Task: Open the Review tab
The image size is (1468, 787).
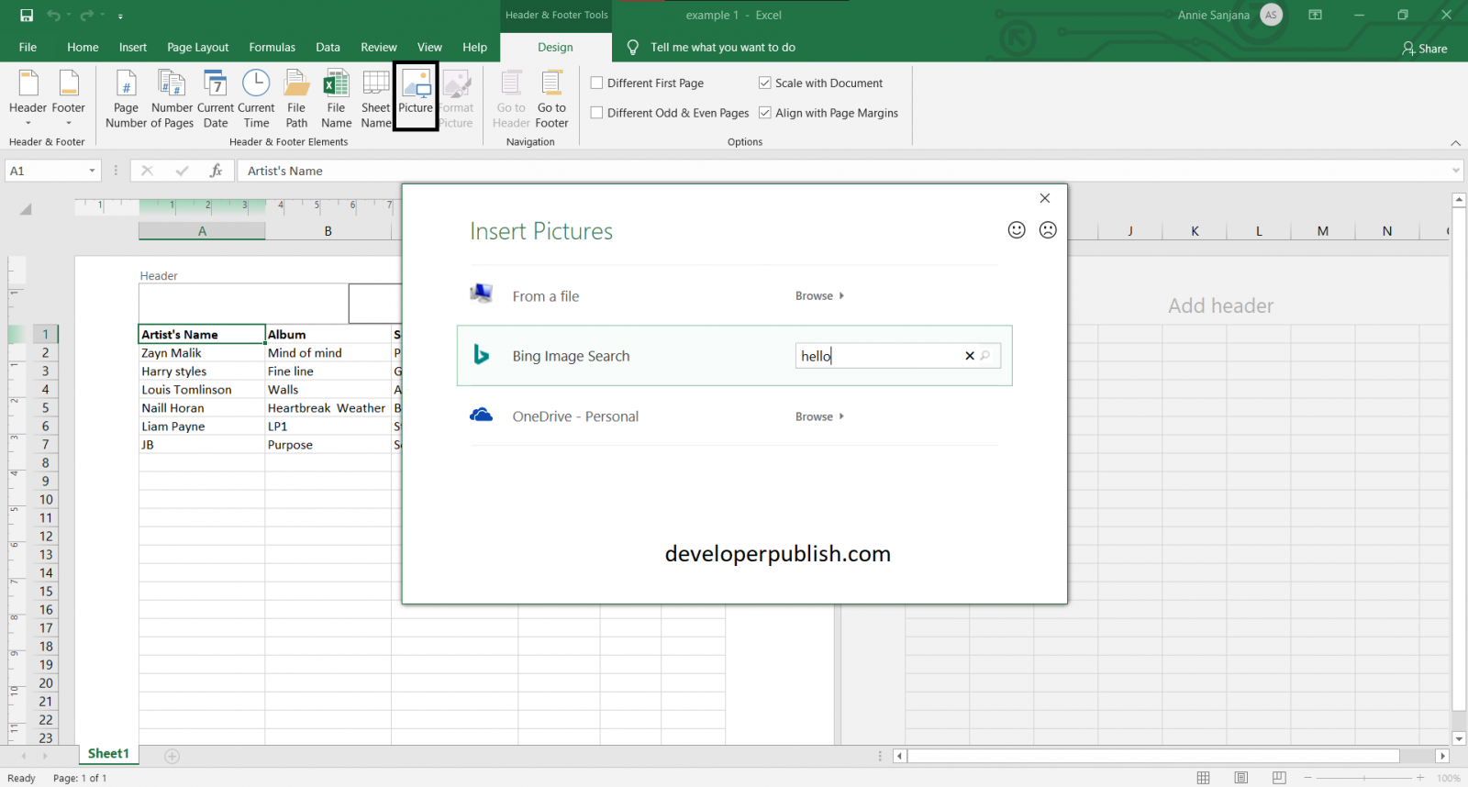Action: [x=379, y=48]
